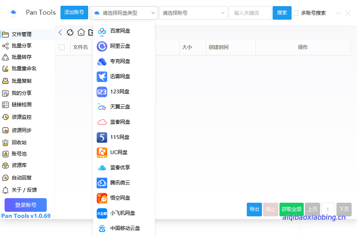Viewport: 357px width, 238px height.
Task: Click the 输入关键词 search field
Action: (250, 13)
